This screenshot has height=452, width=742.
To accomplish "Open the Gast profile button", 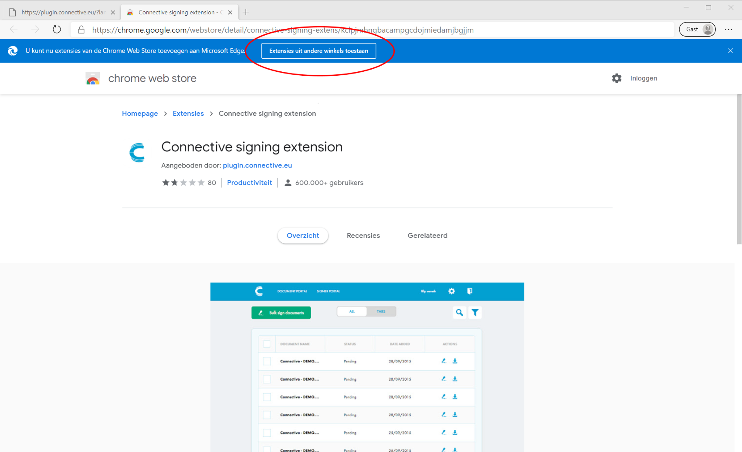I will point(697,29).
